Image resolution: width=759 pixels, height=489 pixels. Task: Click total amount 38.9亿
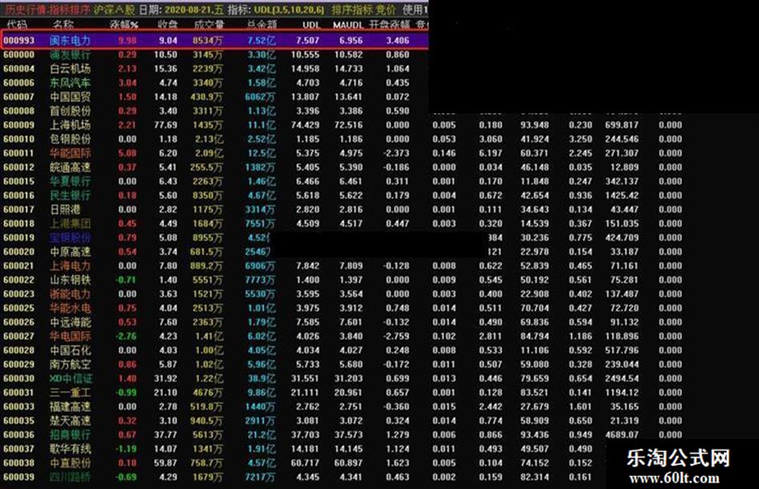pyautogui.click(x=261, y=378)
